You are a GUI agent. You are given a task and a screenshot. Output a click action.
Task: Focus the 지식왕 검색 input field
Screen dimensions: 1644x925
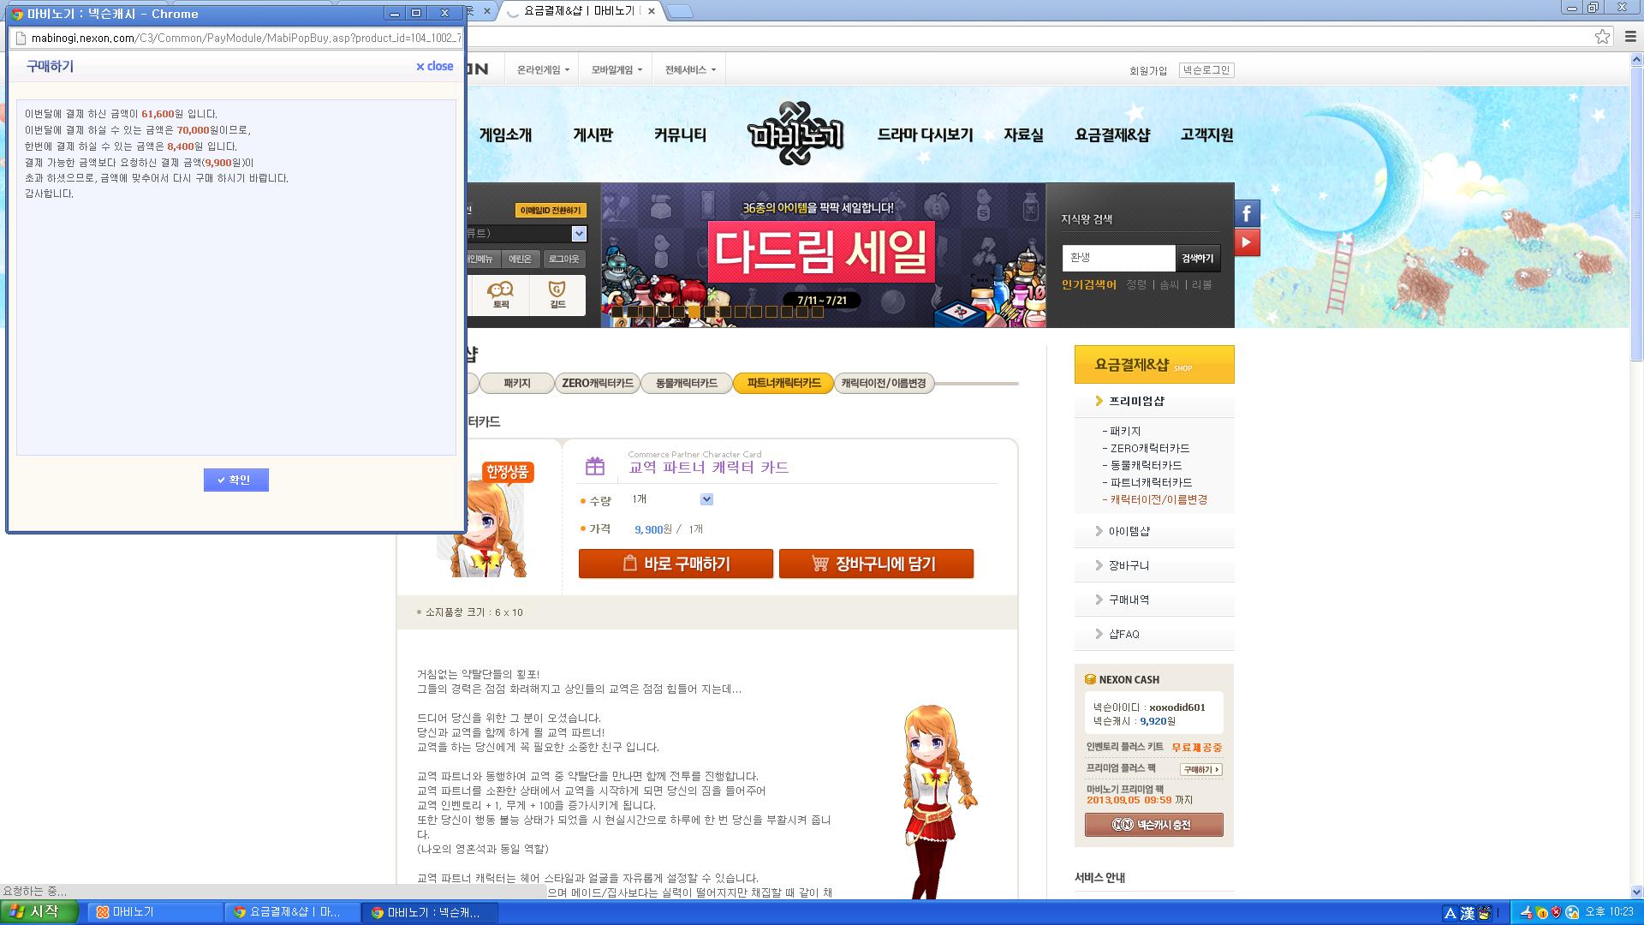click(x=1118, y=258)
